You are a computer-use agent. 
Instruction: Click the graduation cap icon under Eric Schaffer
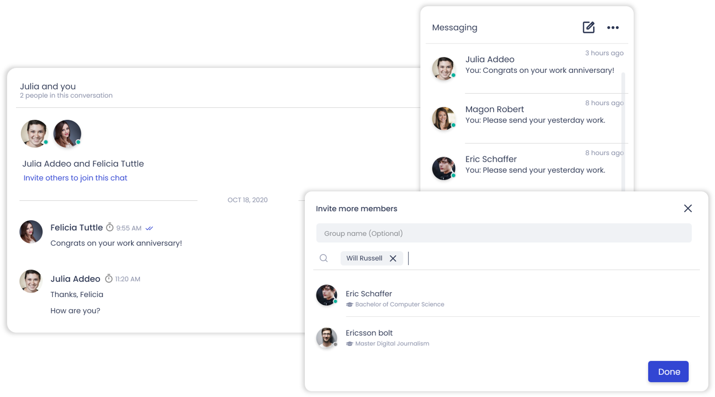click(349, 305)
